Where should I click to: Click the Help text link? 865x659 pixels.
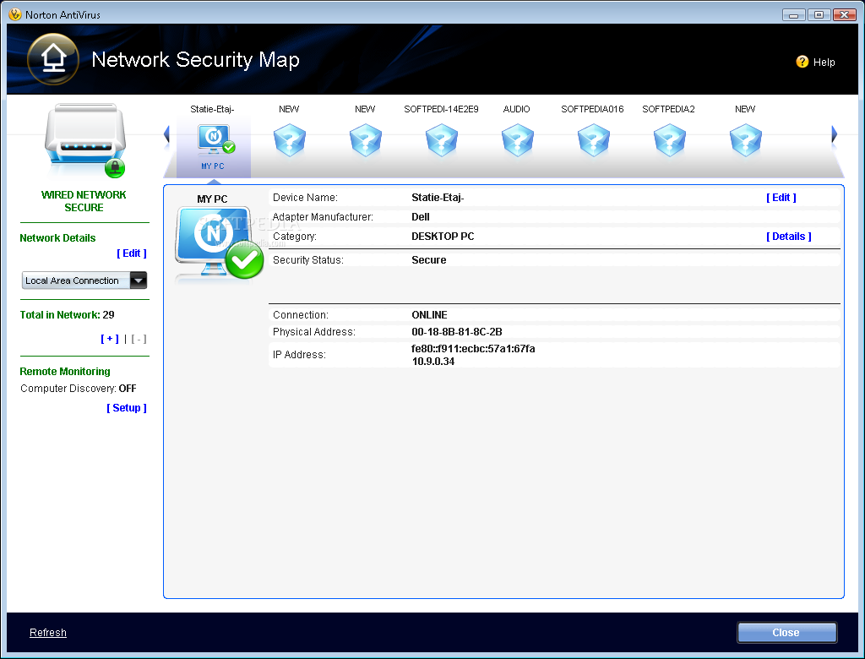pyautogui.click(x=824, y=63)
